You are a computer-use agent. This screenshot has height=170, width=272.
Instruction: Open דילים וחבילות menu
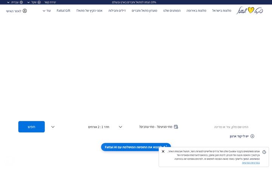tap(117, 11)
